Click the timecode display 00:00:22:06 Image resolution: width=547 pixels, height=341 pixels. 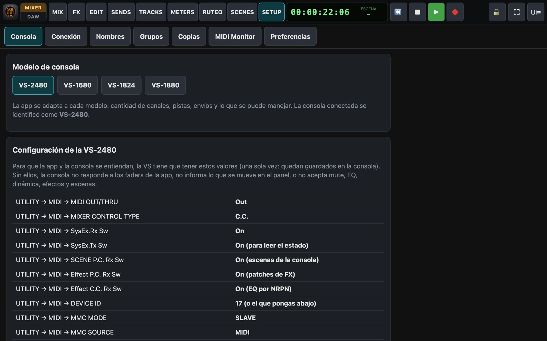point(320,12)
